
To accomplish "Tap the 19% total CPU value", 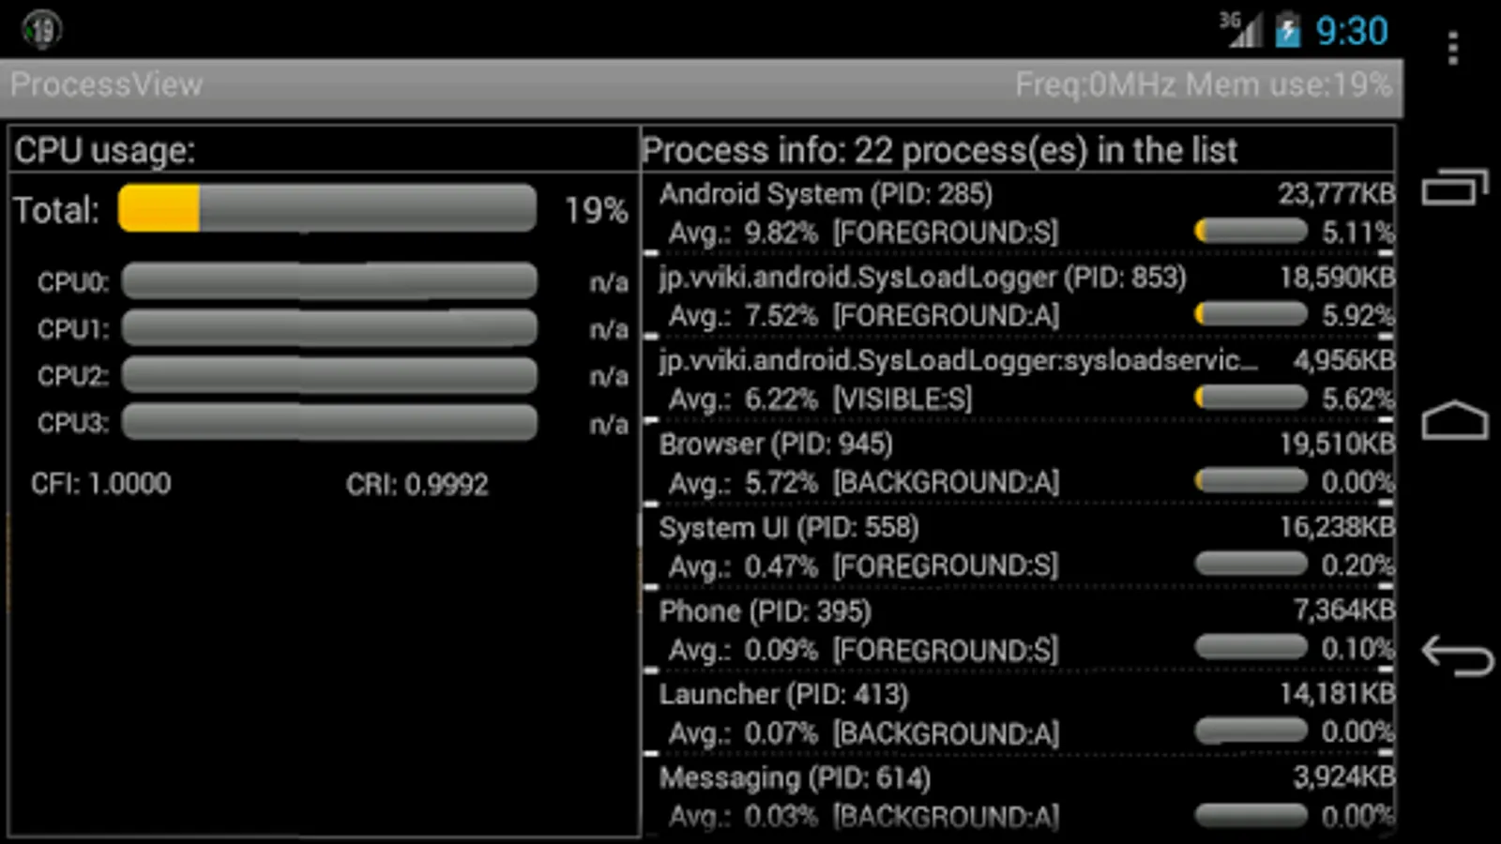I will coord(596,210).
